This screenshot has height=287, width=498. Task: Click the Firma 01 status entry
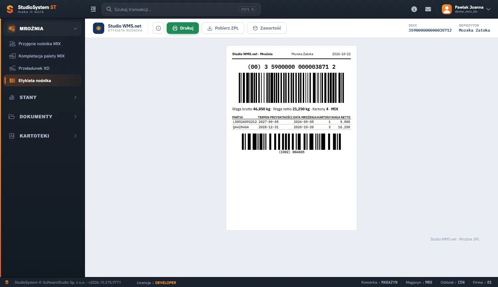coord(482,282)
